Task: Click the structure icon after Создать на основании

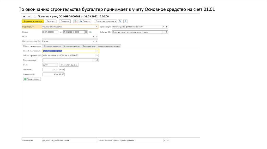Action: [120, 21]
